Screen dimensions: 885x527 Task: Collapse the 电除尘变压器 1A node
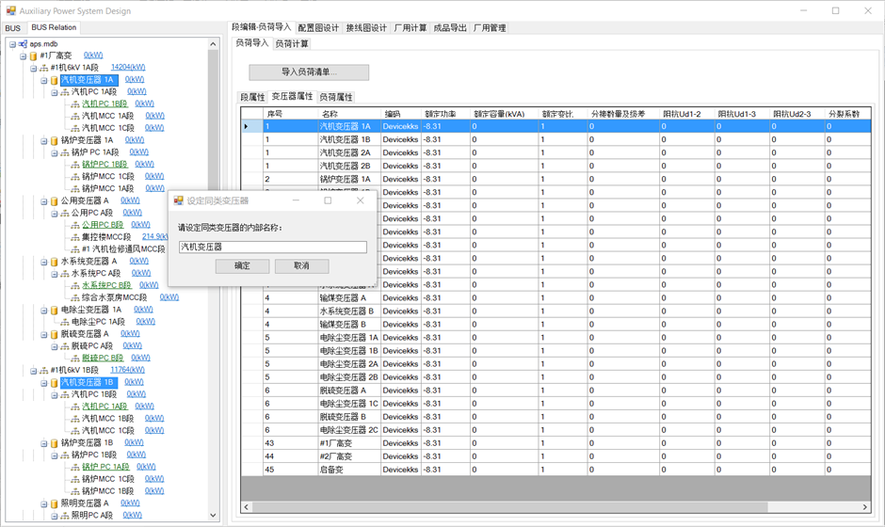(44, 310)
